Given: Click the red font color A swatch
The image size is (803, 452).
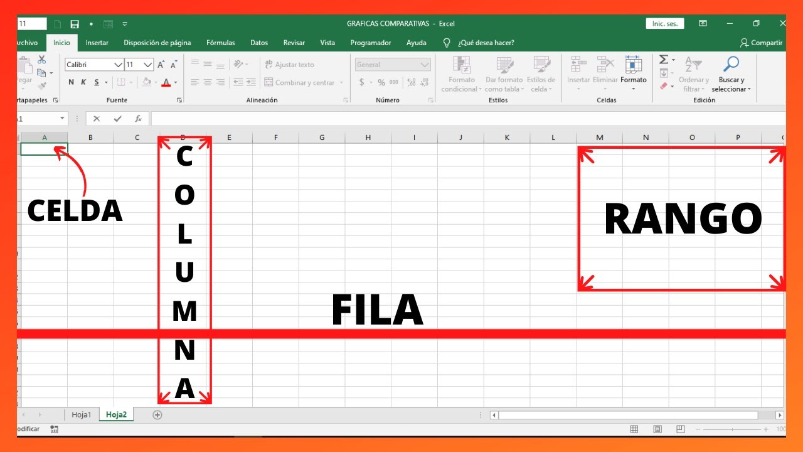Looking at the screenshot, I should pyautogui.click(x=166, y=82).
